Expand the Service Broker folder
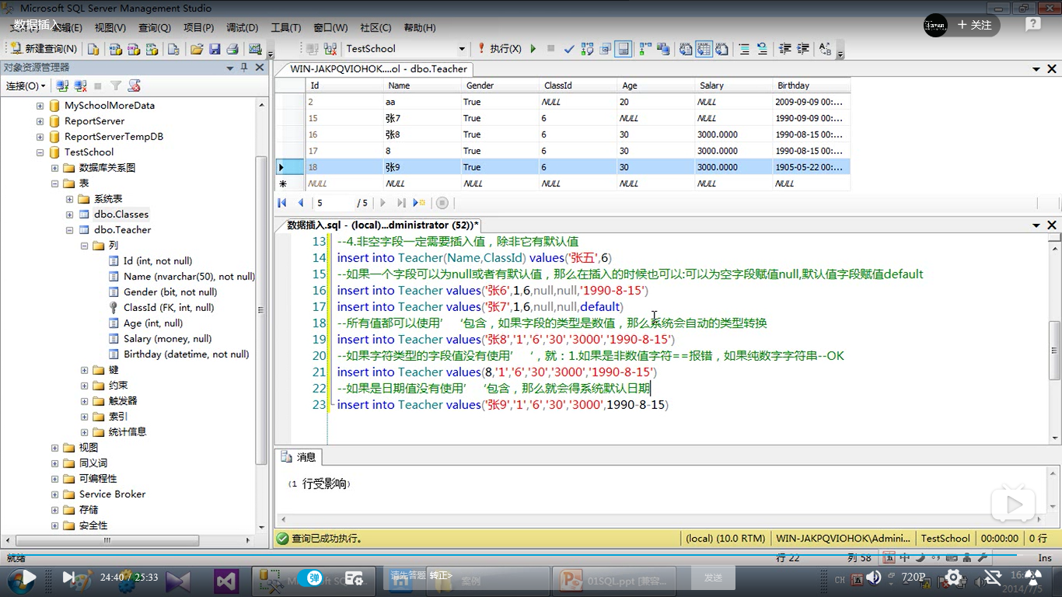The image size is (1062, 597). [x=55, y=494]
